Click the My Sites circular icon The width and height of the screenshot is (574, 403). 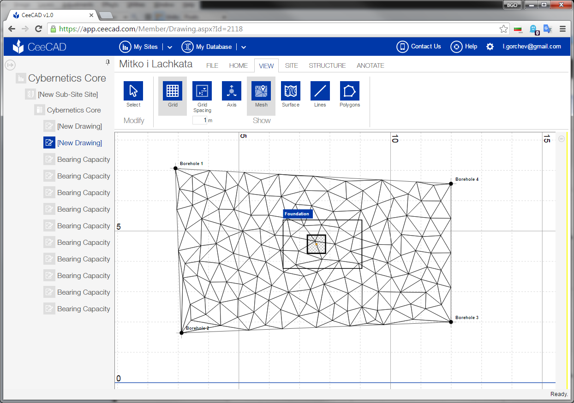(x=125, y=47)
